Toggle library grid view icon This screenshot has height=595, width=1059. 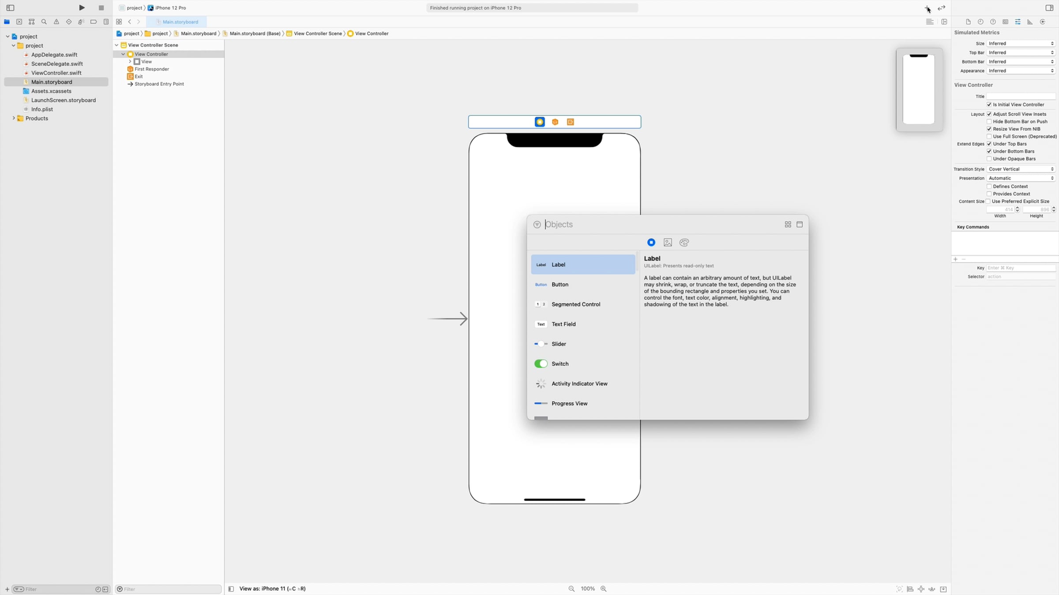[788, 224]
